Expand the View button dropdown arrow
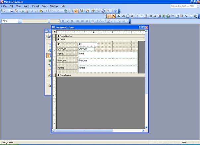The width and height of the screenshot is (200, 145). pos(7,11)
